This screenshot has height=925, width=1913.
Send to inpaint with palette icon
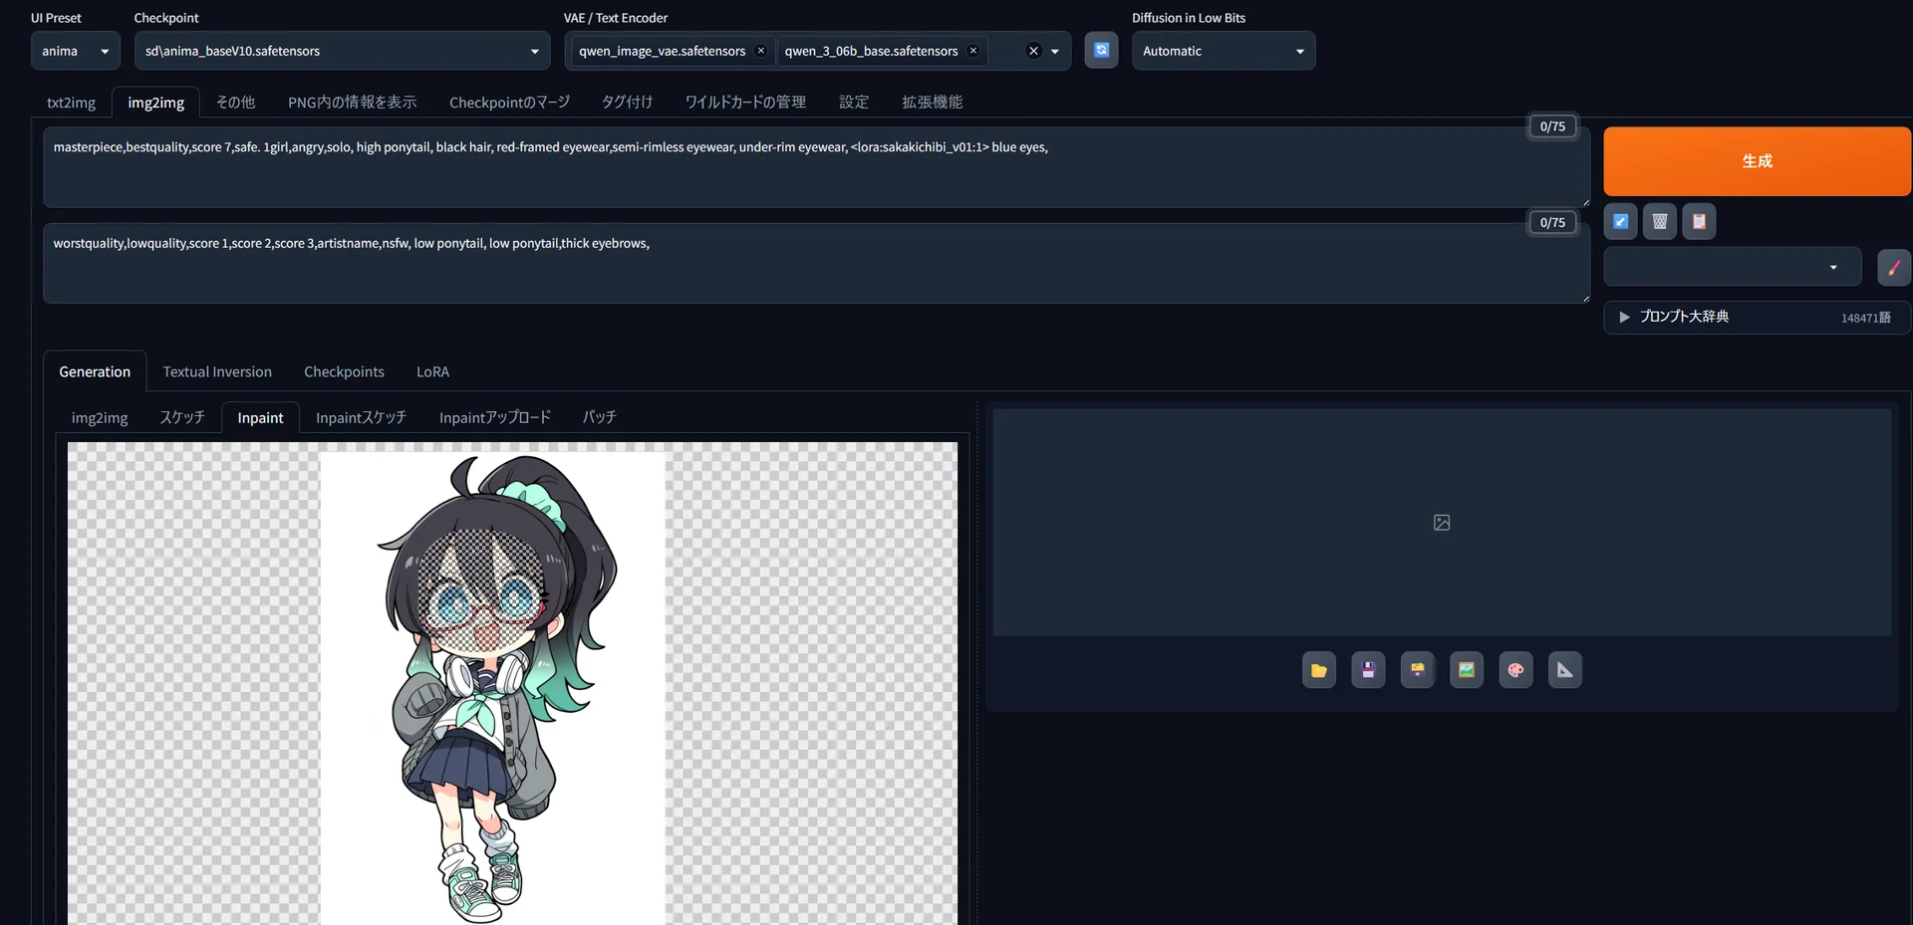click(x=1515, y=670)
